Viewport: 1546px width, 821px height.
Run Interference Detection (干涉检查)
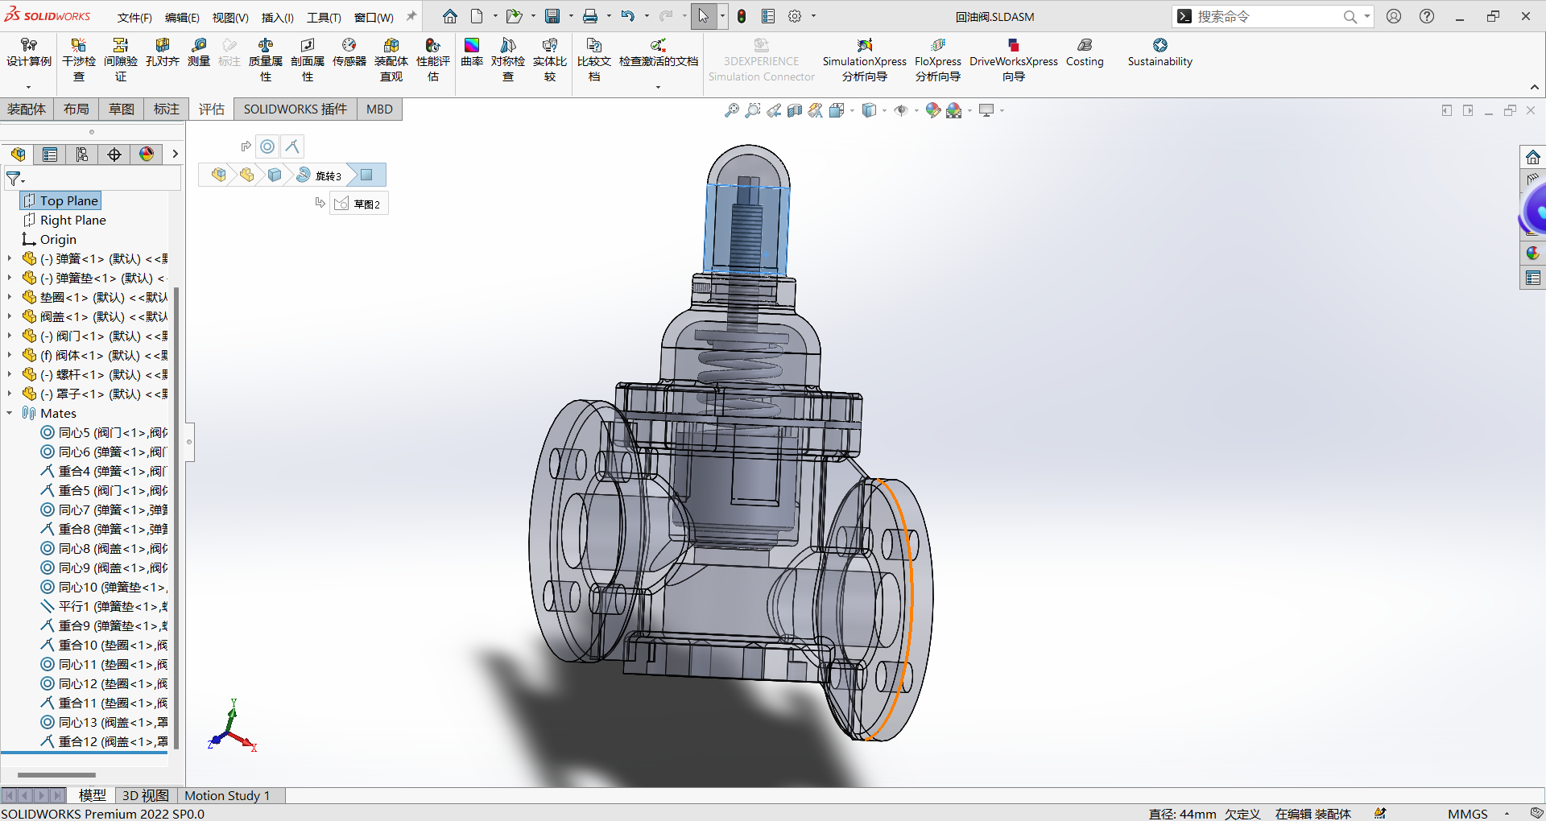point(79,60)
